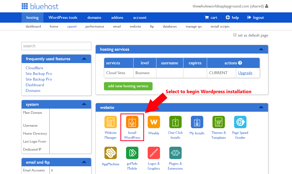Go to the dashboard submenu
The image size is (292, 174).
point(33,27)
